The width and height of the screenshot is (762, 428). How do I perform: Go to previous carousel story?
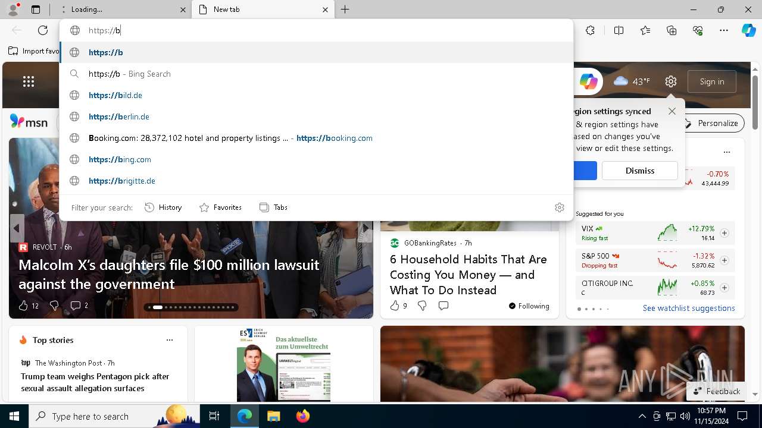17,228
